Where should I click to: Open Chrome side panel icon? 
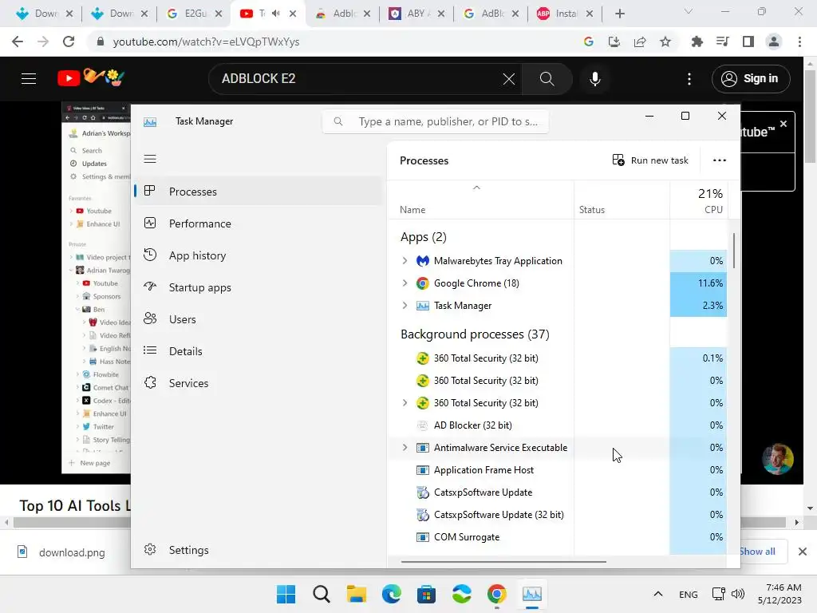pyautogui.click(x=748, y=42)
